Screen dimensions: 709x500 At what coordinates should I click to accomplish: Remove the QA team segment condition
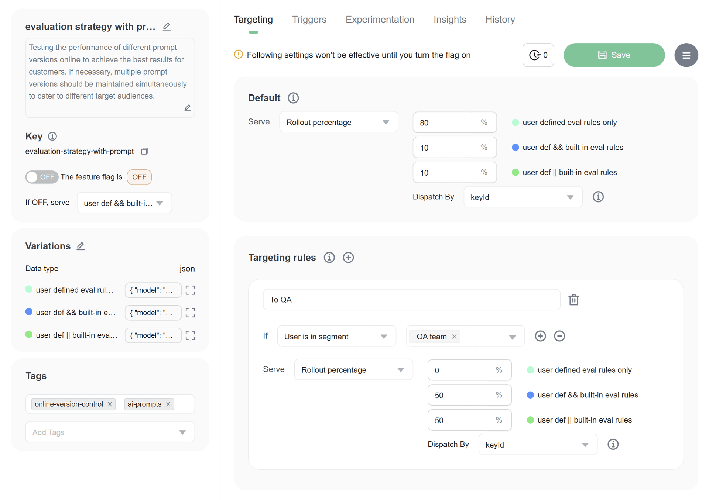click(559, 336)
